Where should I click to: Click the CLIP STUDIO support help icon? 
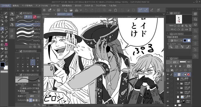point(158,10)
